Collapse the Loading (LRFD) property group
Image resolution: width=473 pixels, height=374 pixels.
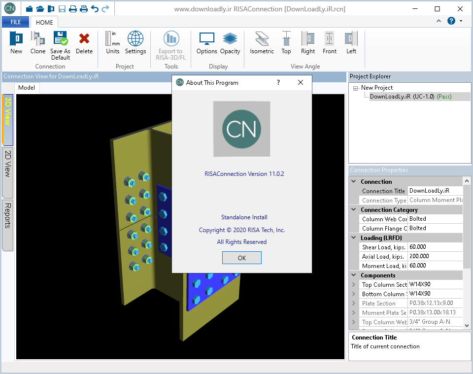(353, 238)
